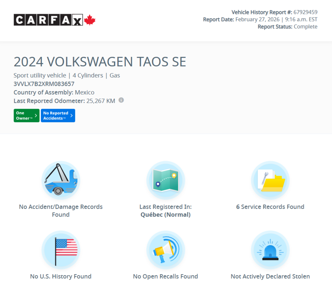Select the vehicle report number 67929459

pyautogui.click(x=307, y=12)
